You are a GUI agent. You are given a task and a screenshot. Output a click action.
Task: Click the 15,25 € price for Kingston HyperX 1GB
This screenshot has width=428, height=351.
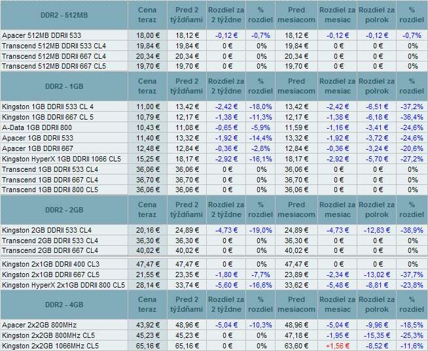click(x=148, y=159)
